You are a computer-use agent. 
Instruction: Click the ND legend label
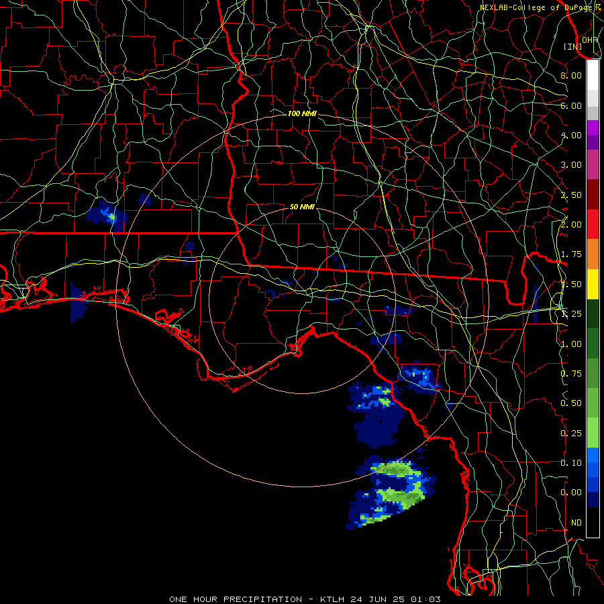coord(576,523)
